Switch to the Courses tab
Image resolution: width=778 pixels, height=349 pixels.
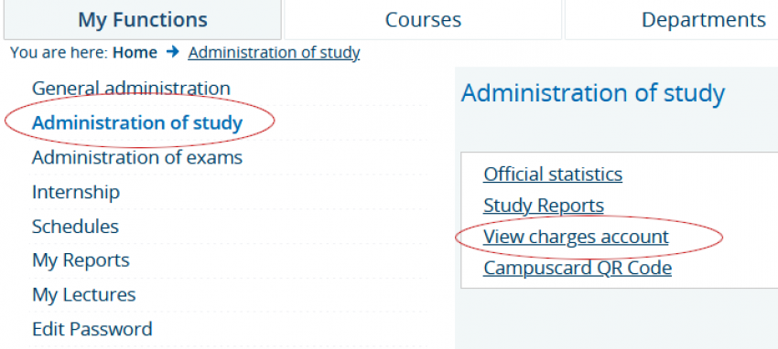tap(423, 20)
